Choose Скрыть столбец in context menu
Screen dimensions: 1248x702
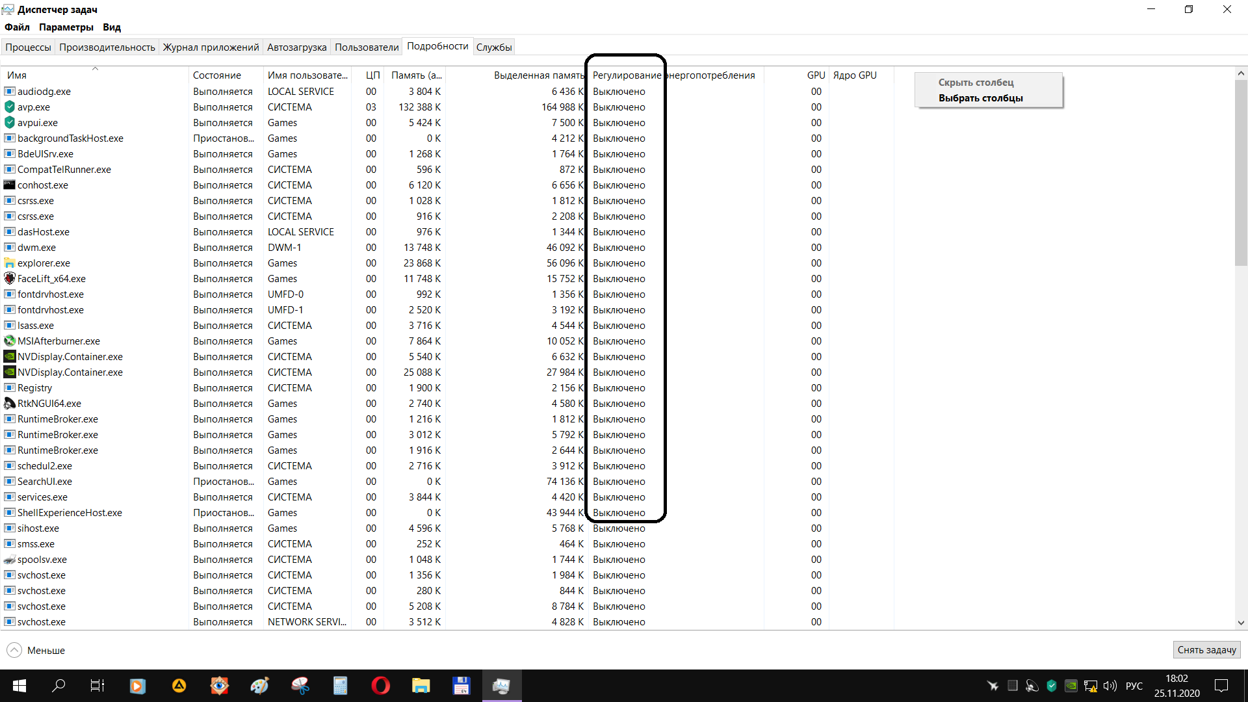(x=976, y=83)
